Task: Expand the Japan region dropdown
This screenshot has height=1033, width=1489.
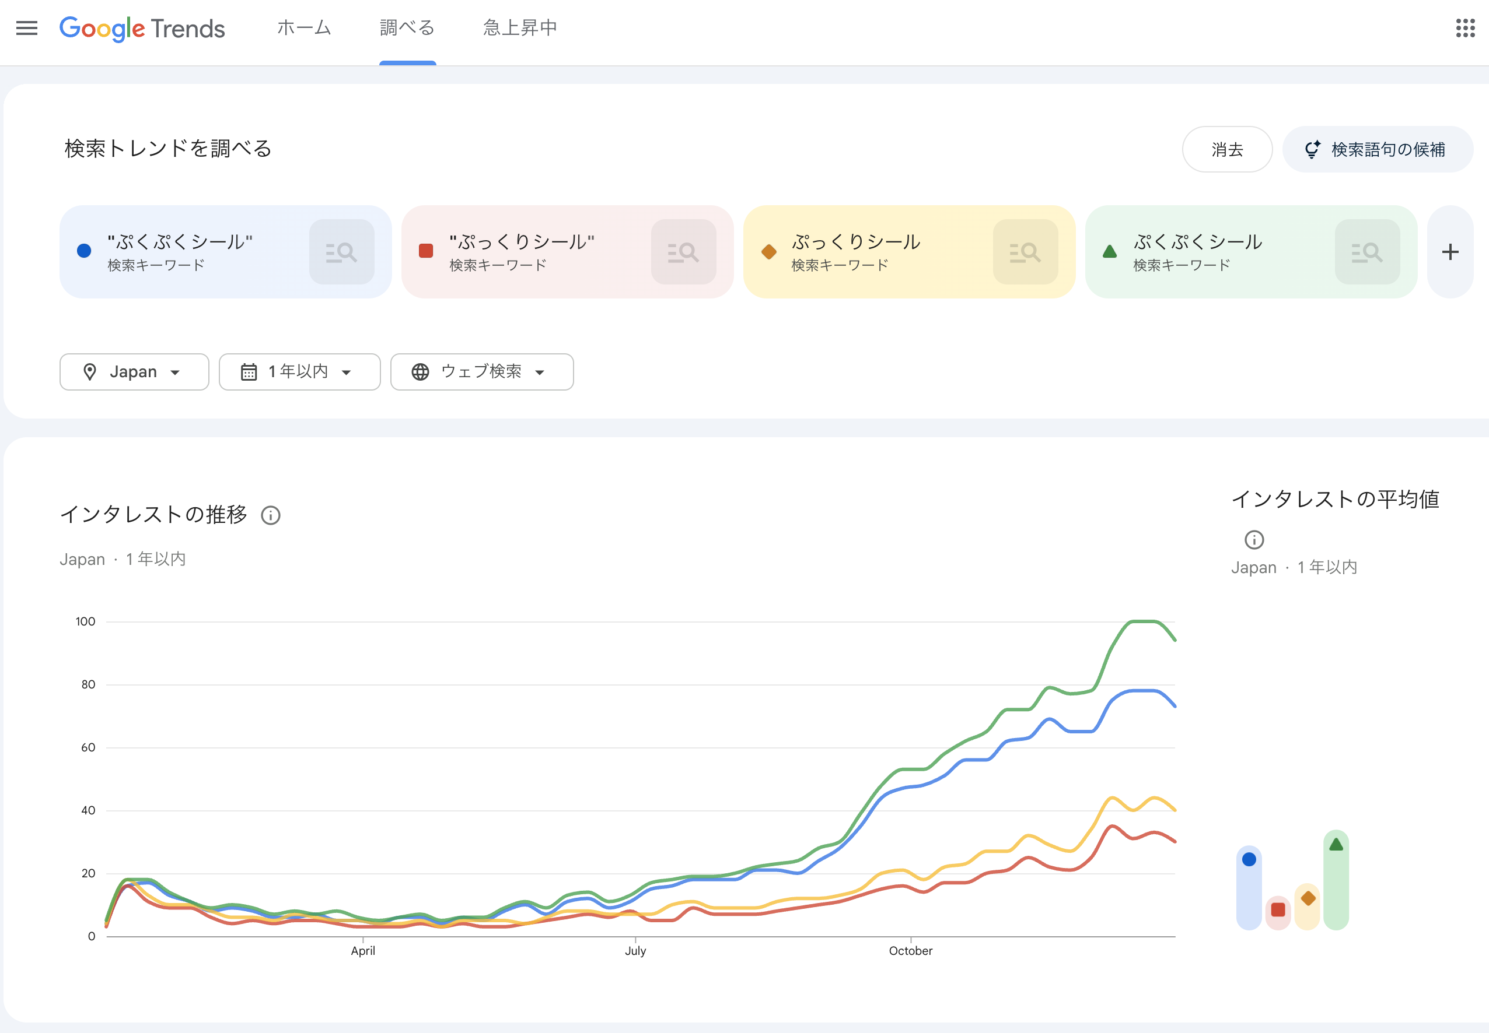Action: point(134,371)
